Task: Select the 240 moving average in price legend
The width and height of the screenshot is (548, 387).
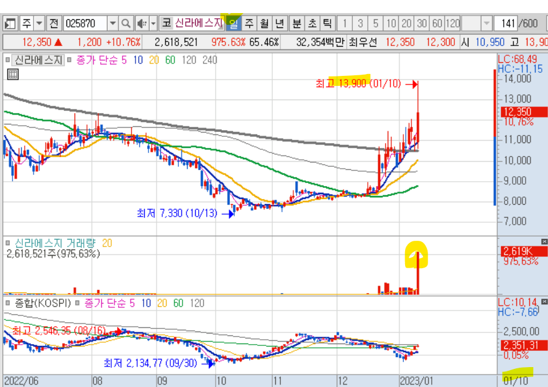Action: point(210,60)
